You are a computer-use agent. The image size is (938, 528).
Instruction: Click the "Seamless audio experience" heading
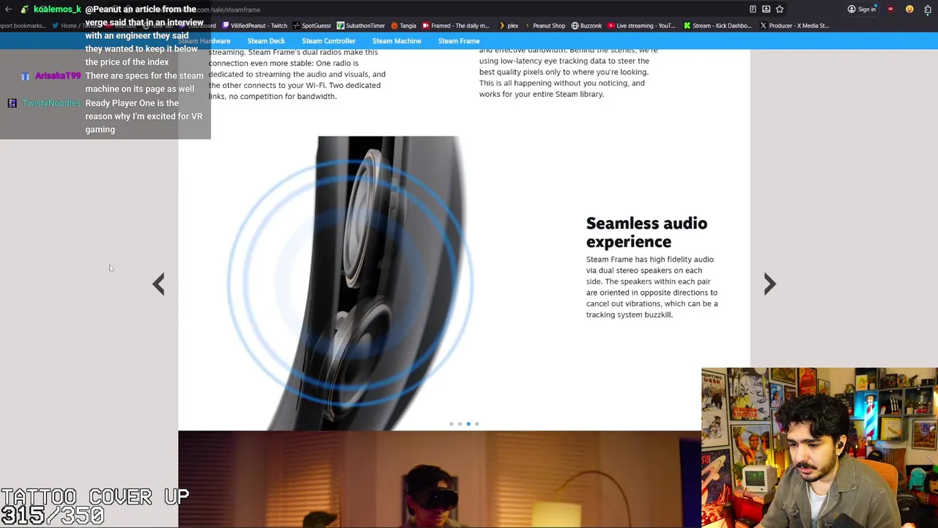point(646,232)
